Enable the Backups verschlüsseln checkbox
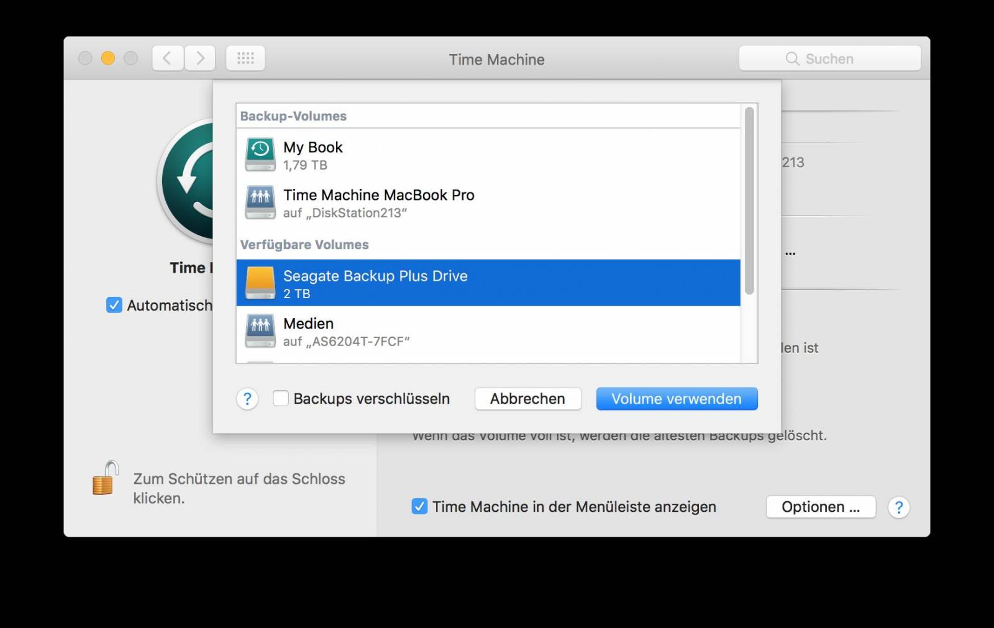Image resolution: width=994 pixels, height=628 pixels. (281, 399)
